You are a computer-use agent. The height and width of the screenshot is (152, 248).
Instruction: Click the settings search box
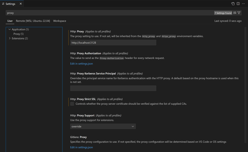[109, 13]
